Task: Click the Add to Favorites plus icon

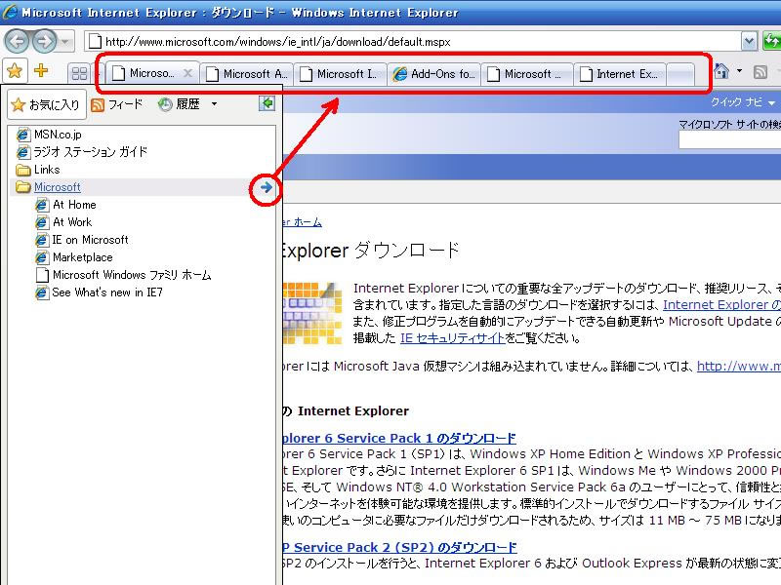Action: (x=41, y=71)
